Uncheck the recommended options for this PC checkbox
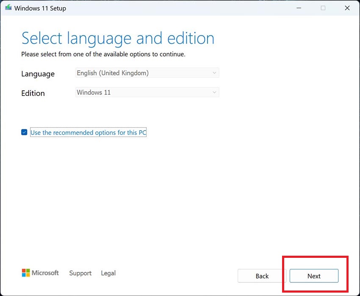The height and width of the screenshot is (296, 360). [24, 132]
